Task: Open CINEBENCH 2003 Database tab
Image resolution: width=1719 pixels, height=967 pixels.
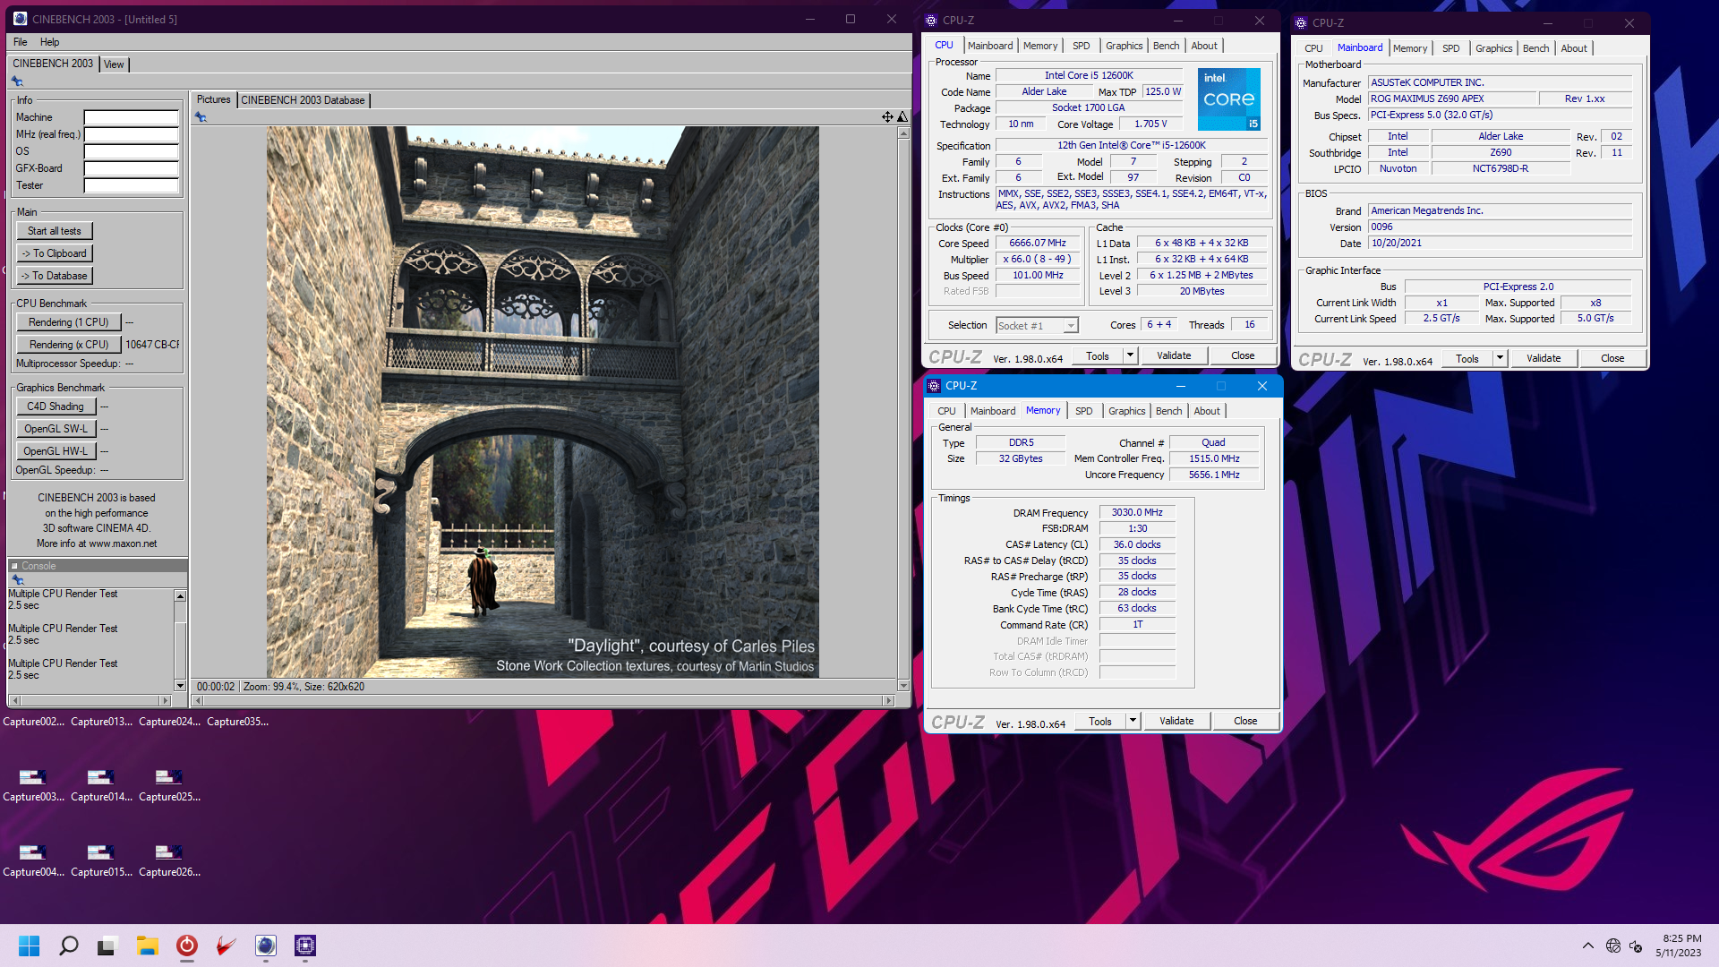Action: coord(303,100)
